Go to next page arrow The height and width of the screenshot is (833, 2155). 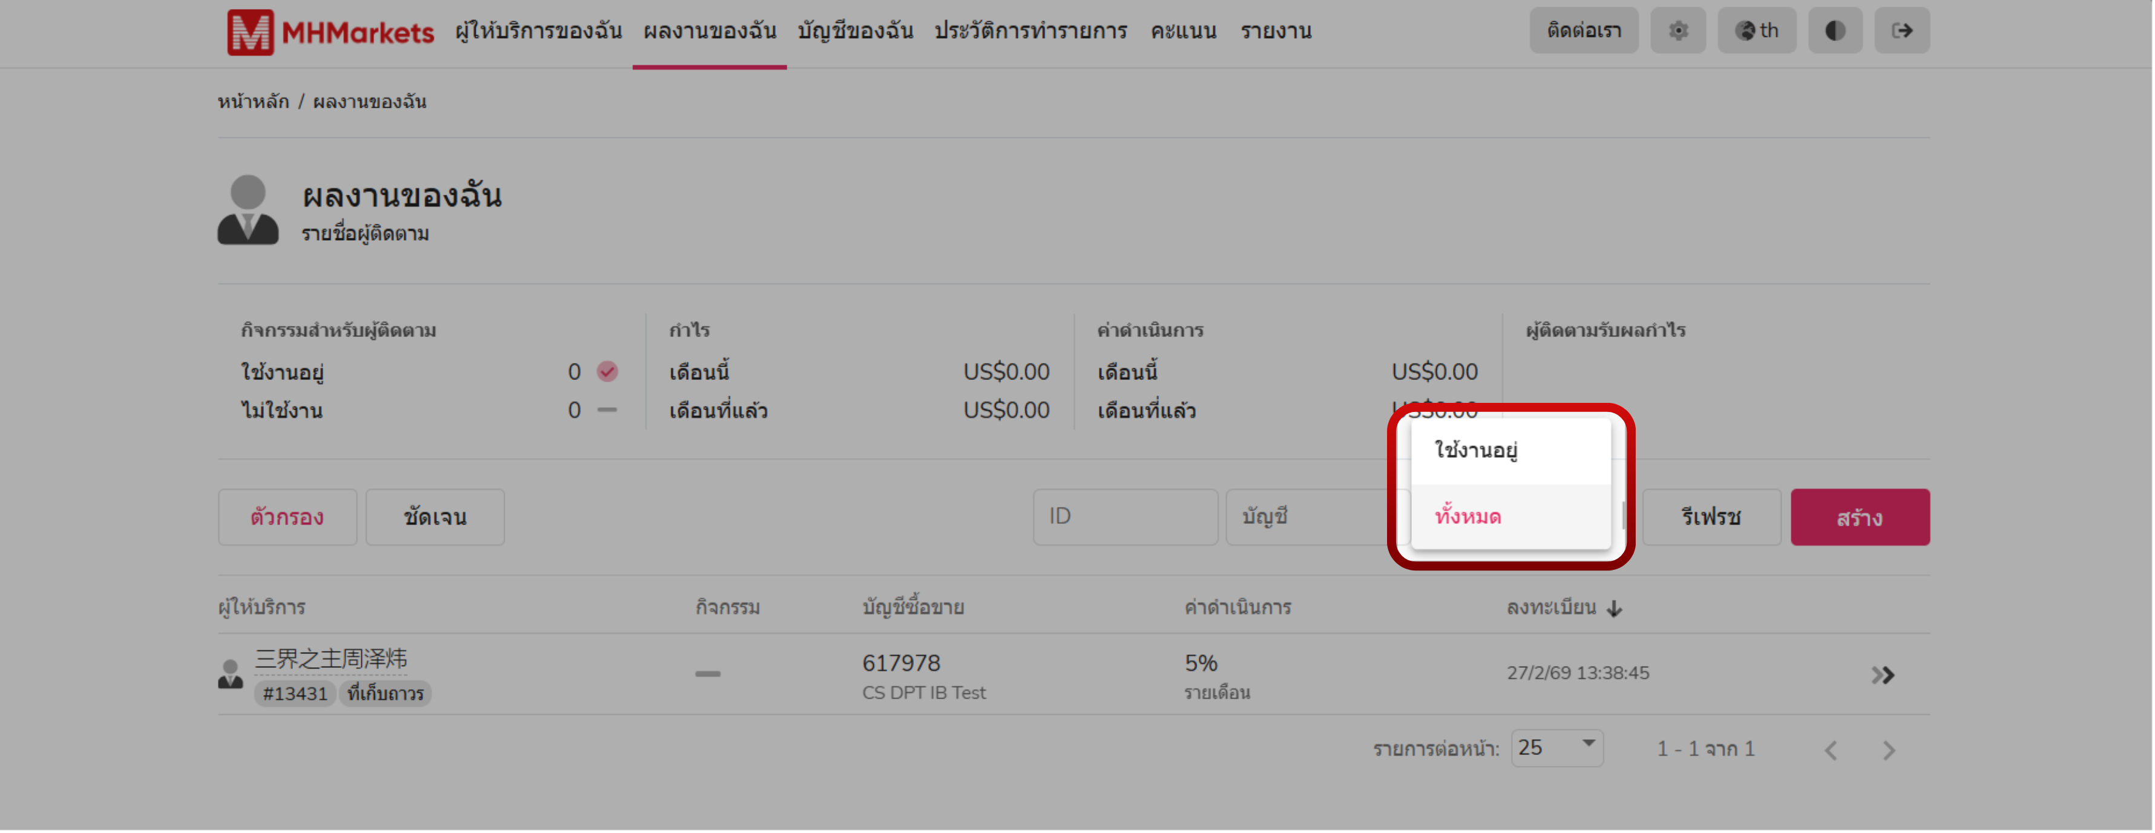1888,750
